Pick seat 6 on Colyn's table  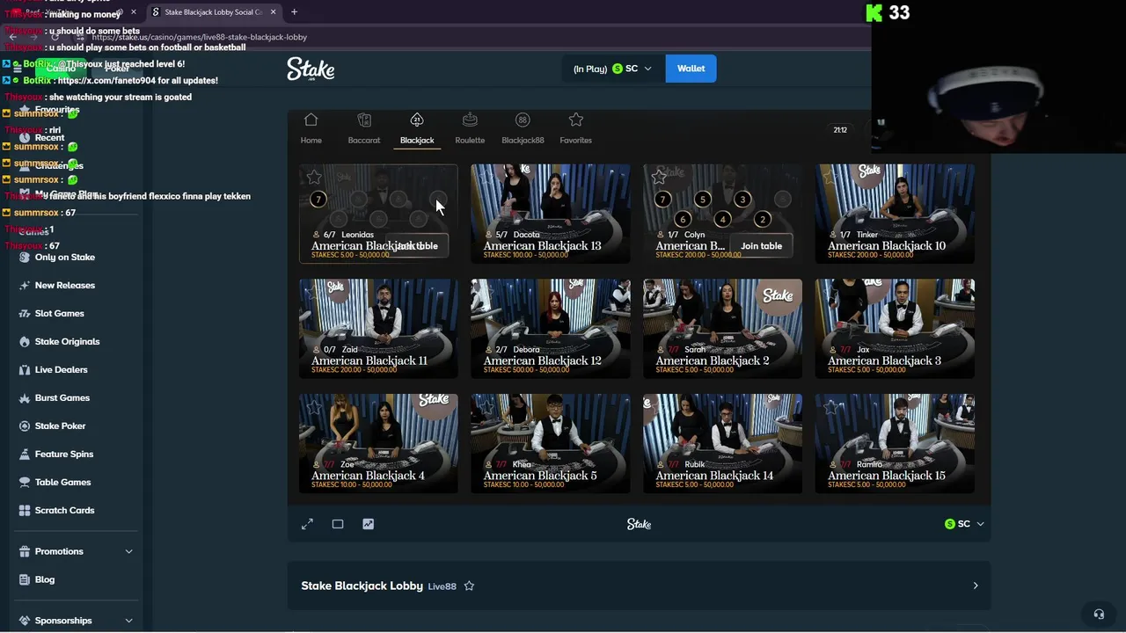pyautogui.click(x=683, y=219)
